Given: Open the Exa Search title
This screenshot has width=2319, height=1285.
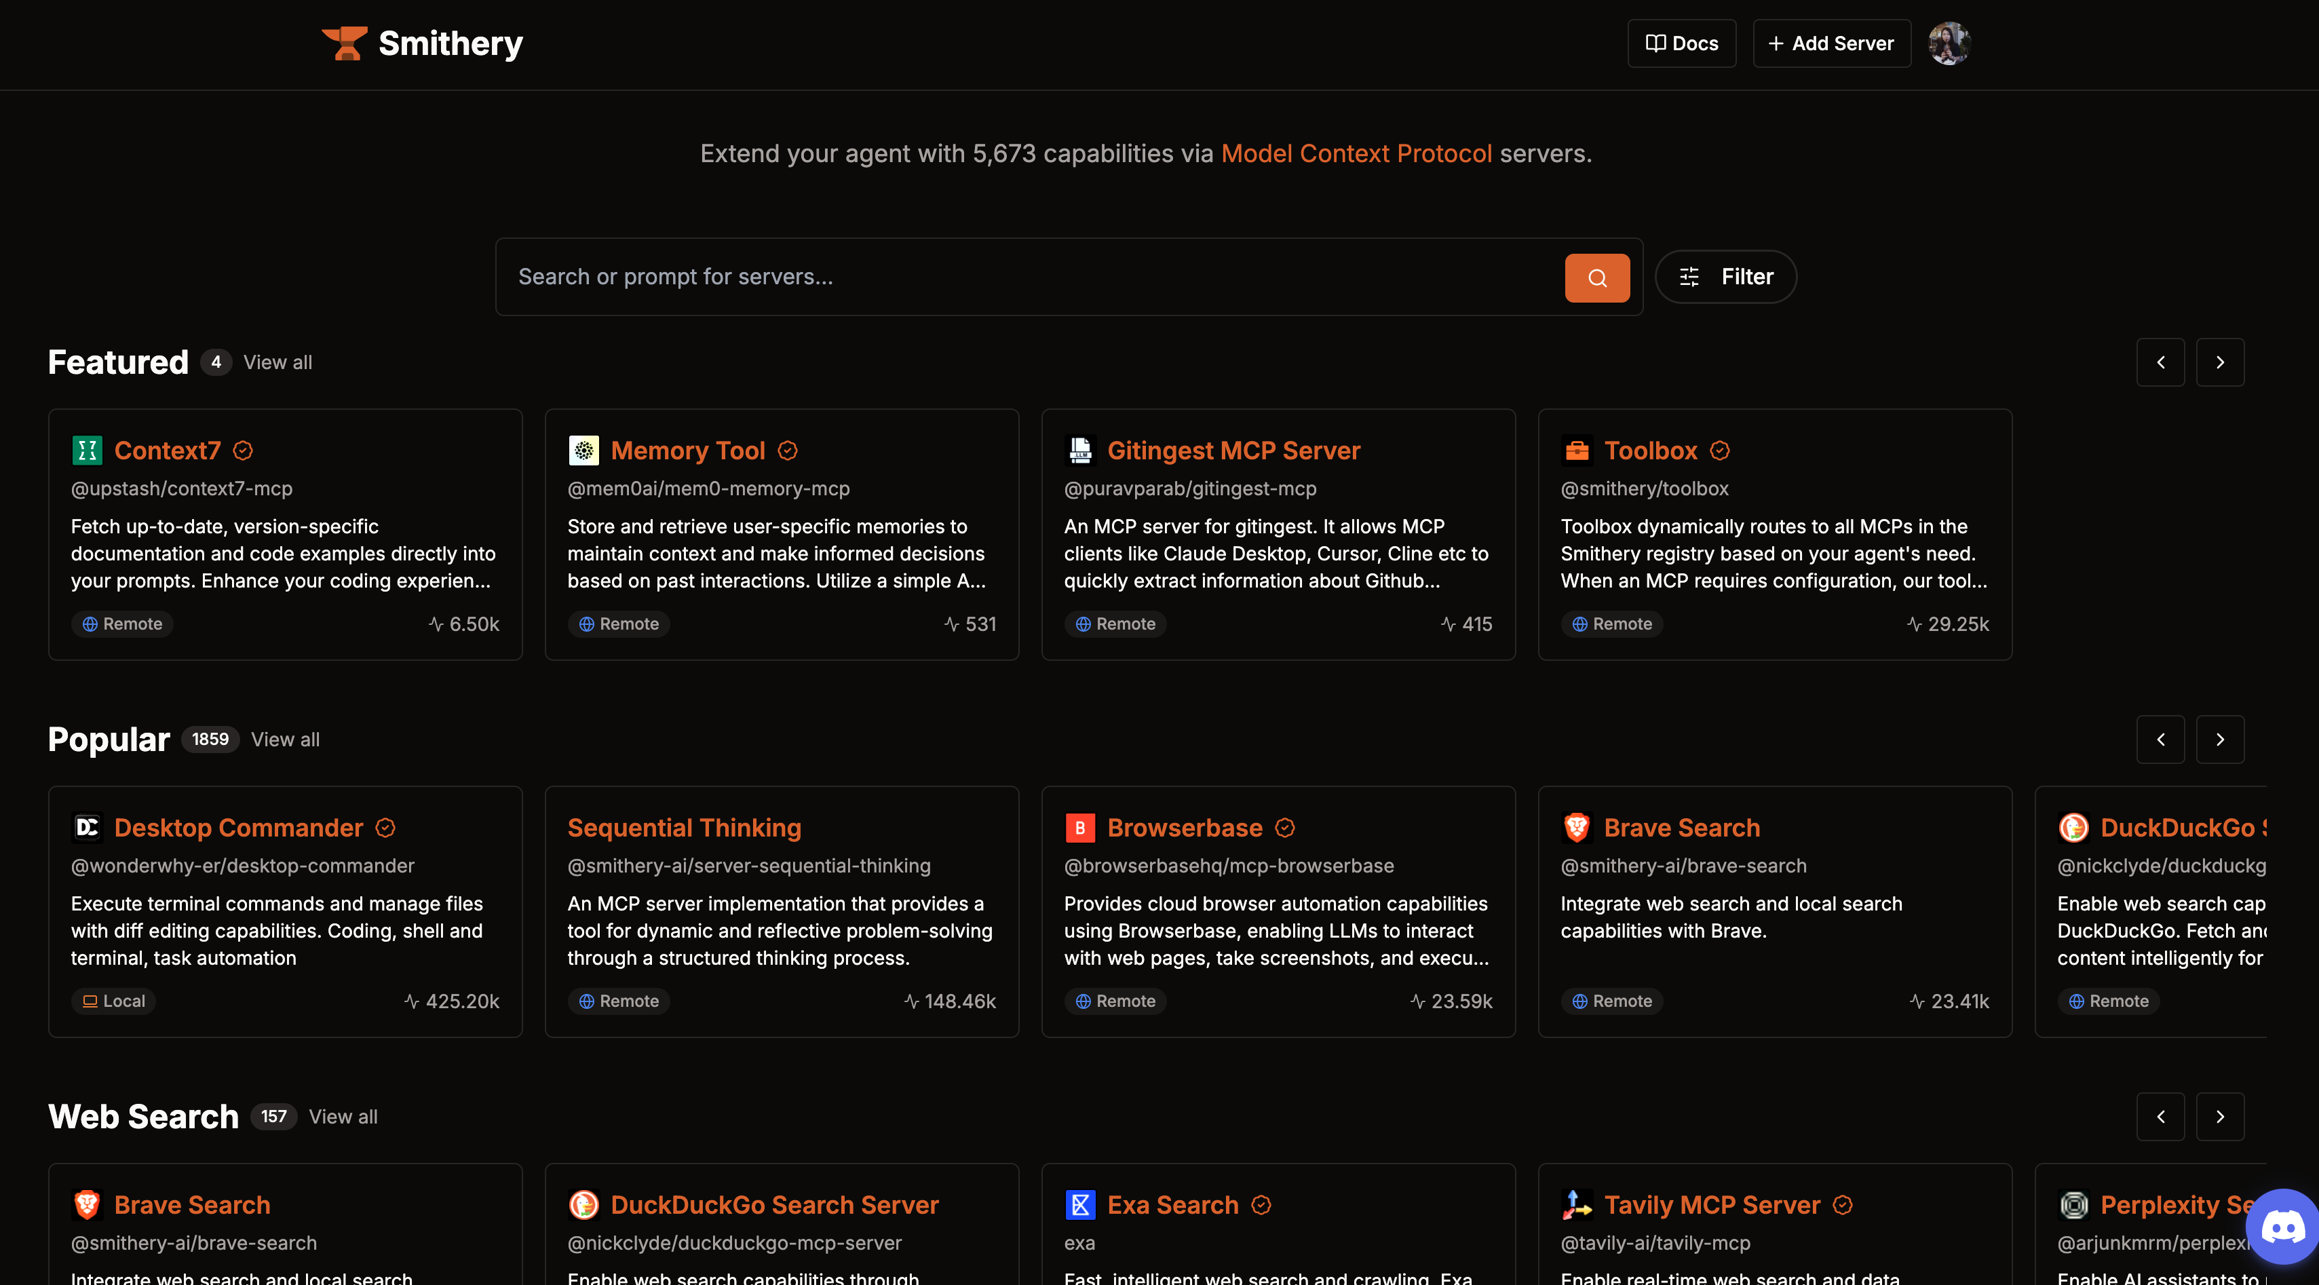Looking at the screenshot, I should [x=1173, y=1205].
